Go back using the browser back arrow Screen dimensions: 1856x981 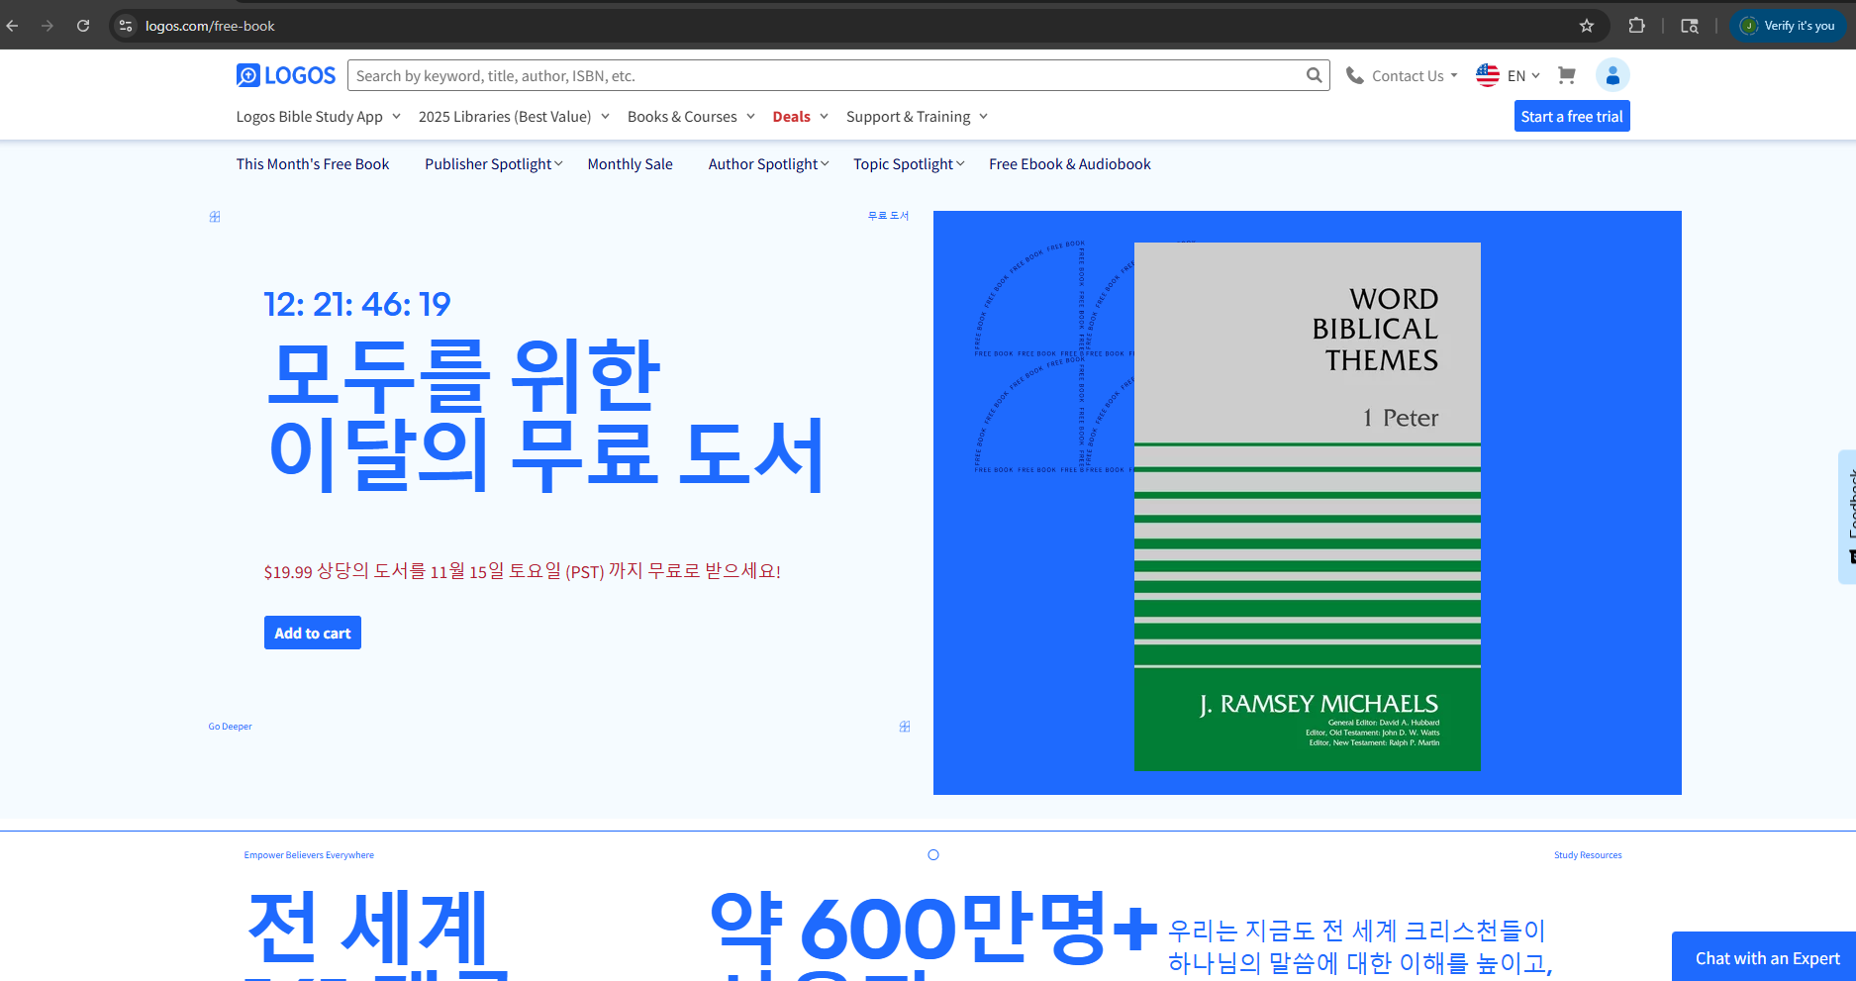coord(13,26)
